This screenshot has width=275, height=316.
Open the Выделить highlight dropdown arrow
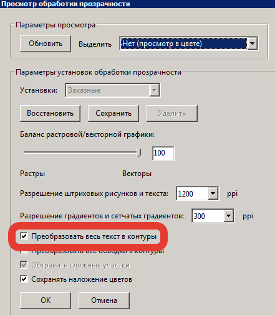tap(253, 44)
